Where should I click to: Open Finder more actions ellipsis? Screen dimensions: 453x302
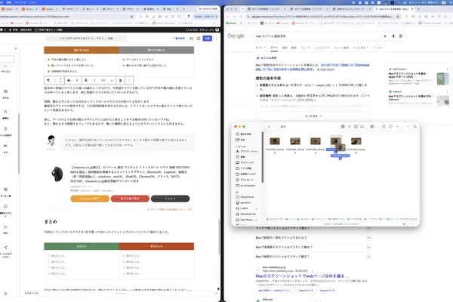click(x=397, y=127)
